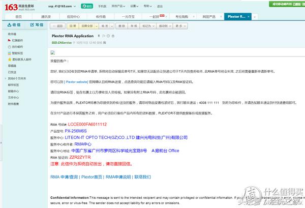Open the 草稿箱 drafts folder

coord(12,66)
